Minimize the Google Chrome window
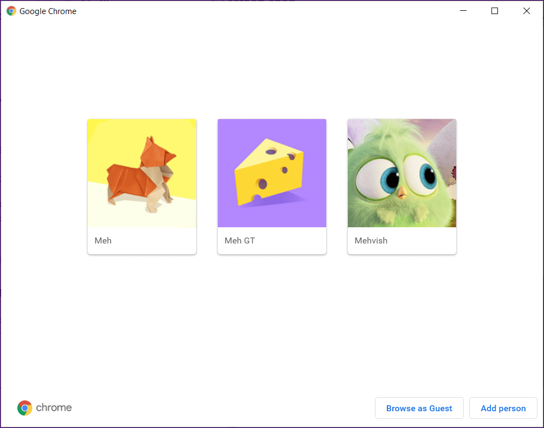Image resolution: width=544 pixels, height=428 pixels. pos(463,11)
